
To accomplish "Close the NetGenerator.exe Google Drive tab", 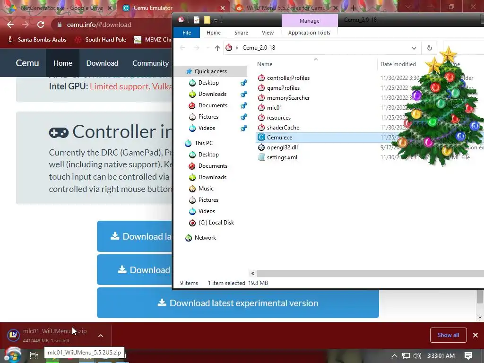I will pos(110,8).
